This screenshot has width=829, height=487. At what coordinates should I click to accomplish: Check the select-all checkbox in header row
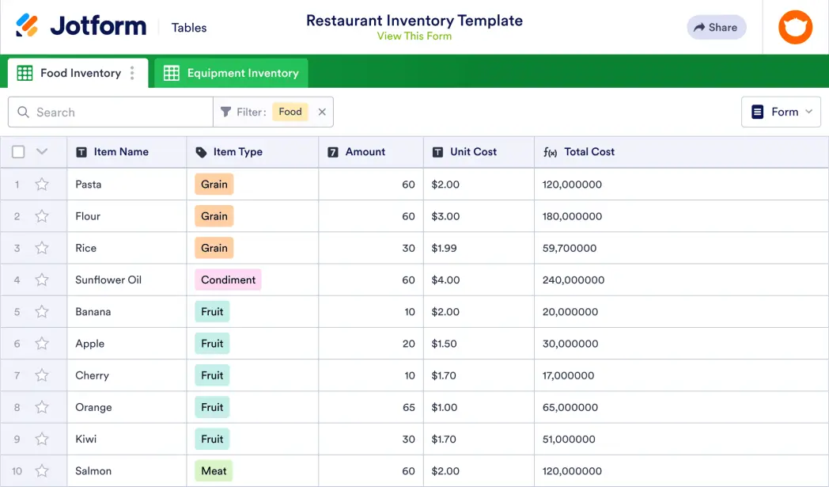click(17, 151)
